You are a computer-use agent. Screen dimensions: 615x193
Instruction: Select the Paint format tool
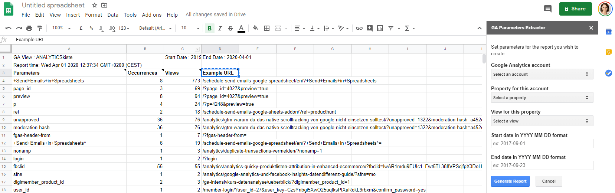click(x=40, y=28)
